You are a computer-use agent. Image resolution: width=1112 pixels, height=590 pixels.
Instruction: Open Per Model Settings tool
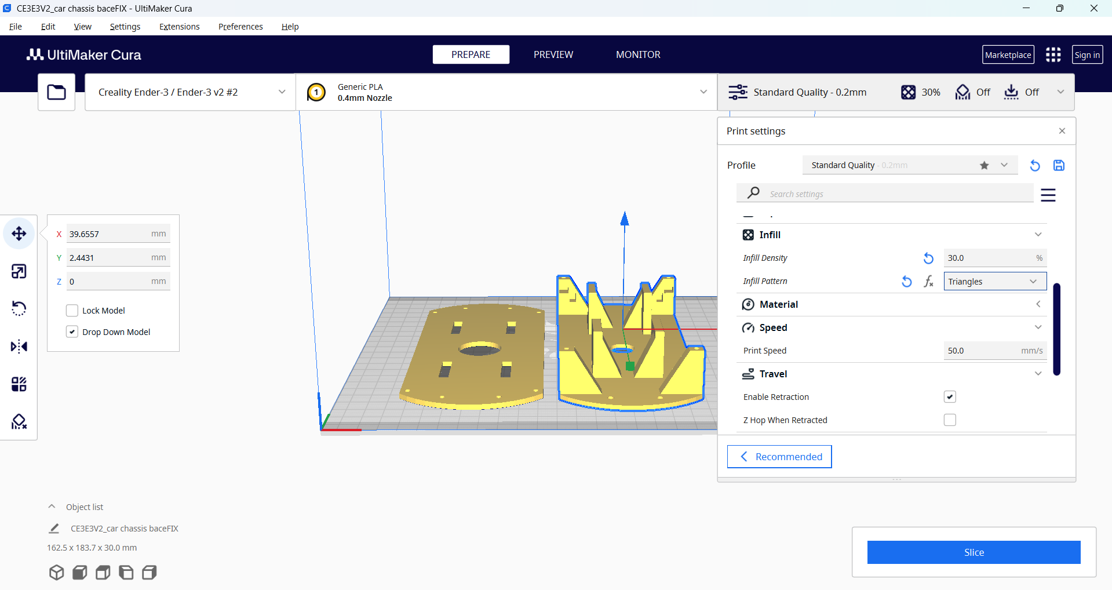click(x=19, y=384)
